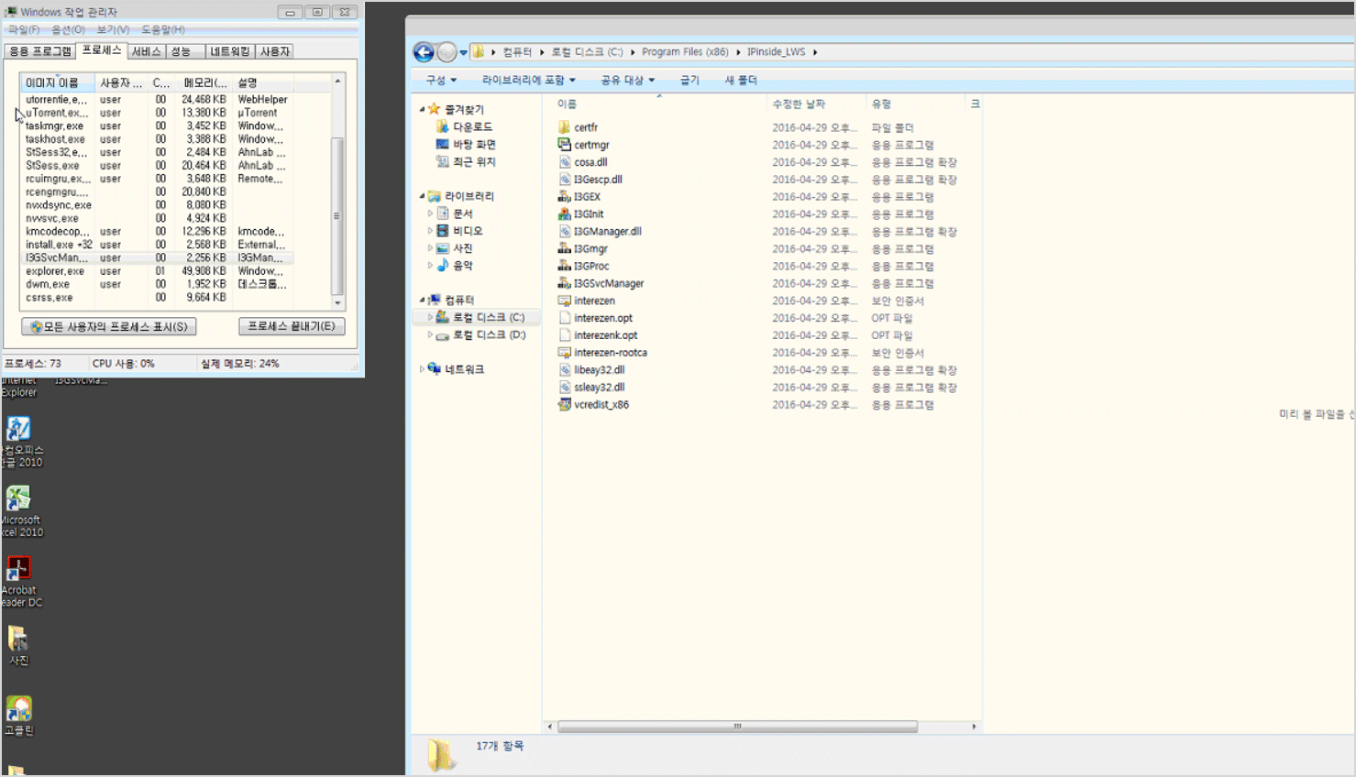Open the Acrobat Reader DC desktop icon

[18, 572]
